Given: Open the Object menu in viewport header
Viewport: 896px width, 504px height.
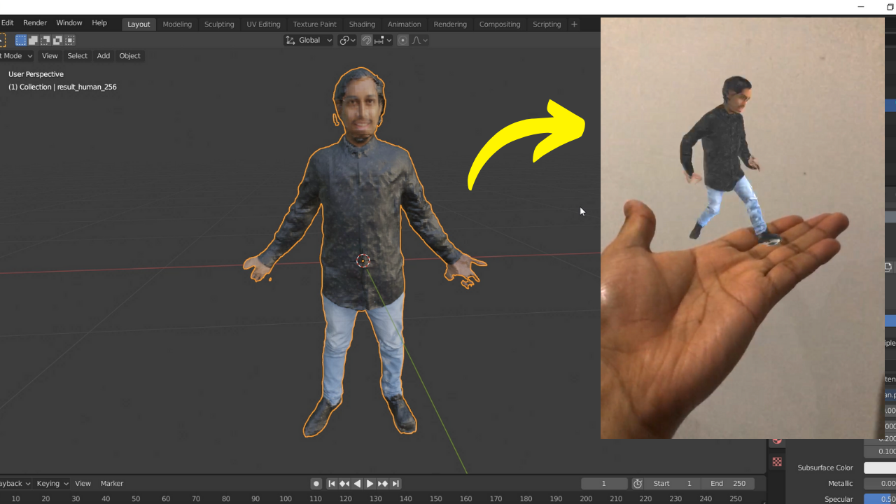Looking at the screenshot, I should (129, 56).
